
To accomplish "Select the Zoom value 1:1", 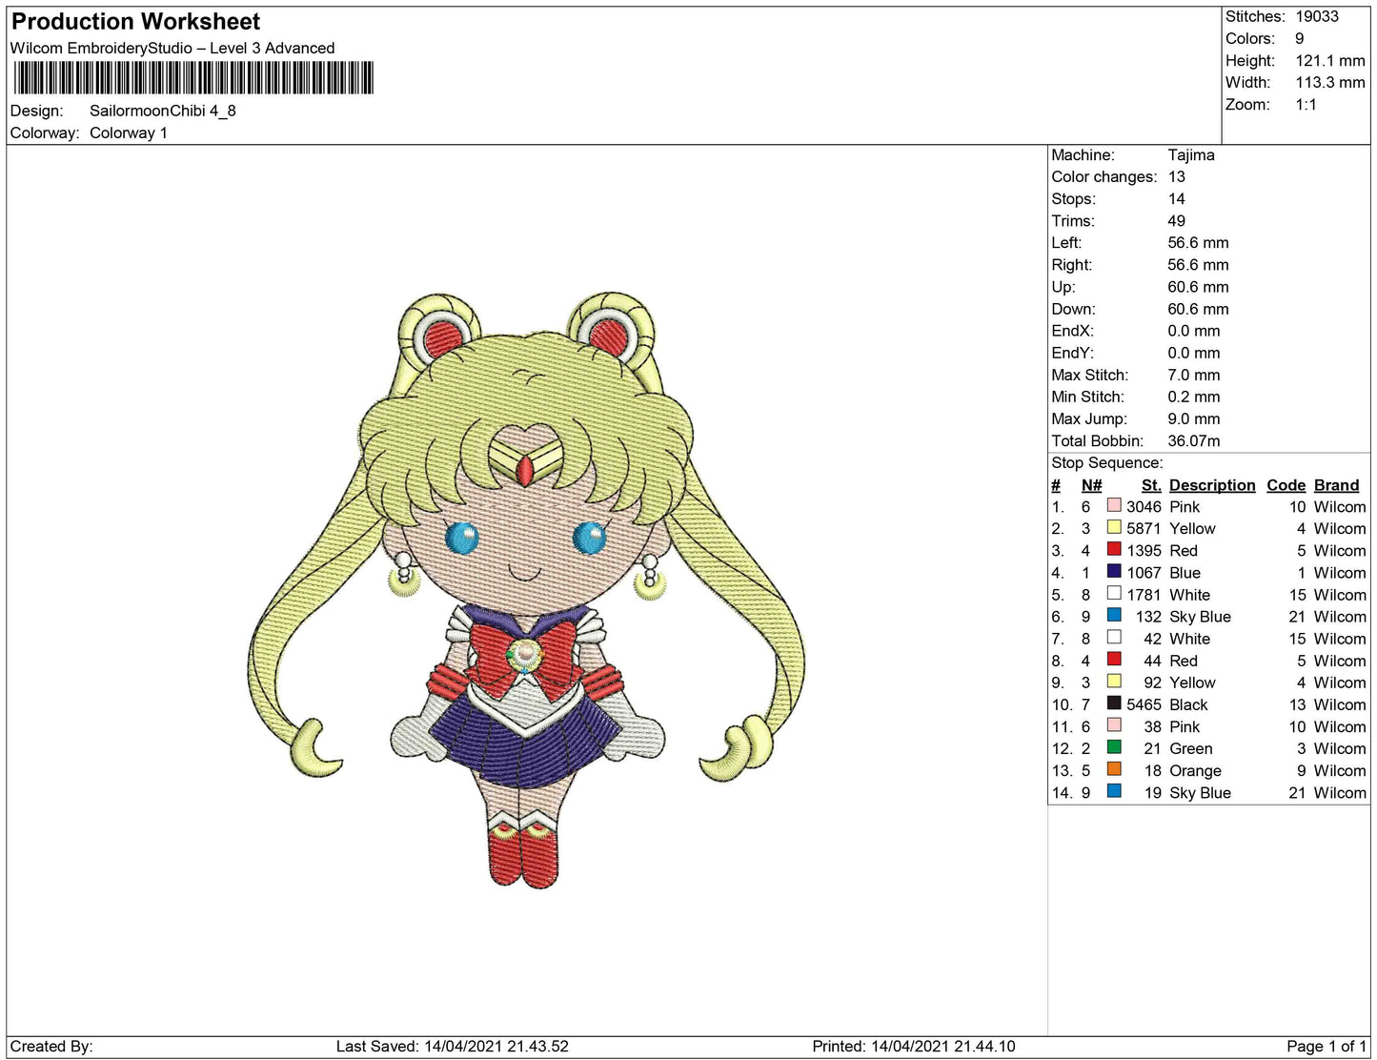I will tap(1306, 104).
